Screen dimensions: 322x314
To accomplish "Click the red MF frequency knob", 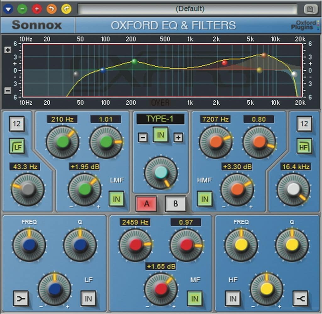I will click(x=136, y=245).
